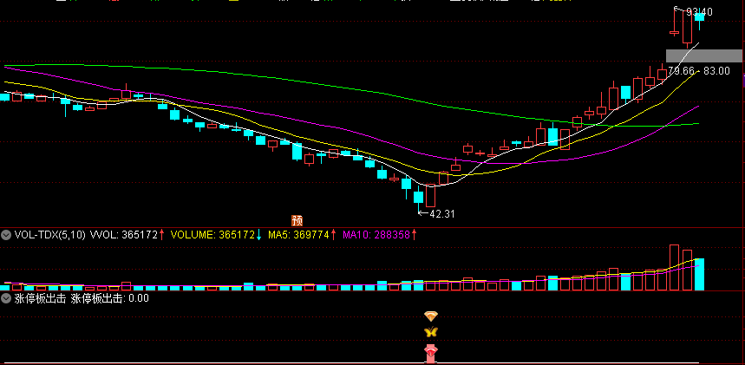Select the tallest red volume bar
This screenshot has height=365, width=745.
click(674, 268)
